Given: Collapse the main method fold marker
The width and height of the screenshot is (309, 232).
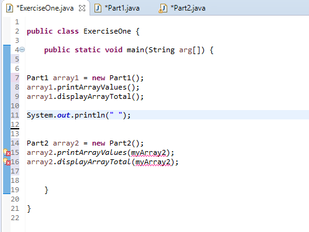Looking at the screenshot, I should click(x=22, y=50).
